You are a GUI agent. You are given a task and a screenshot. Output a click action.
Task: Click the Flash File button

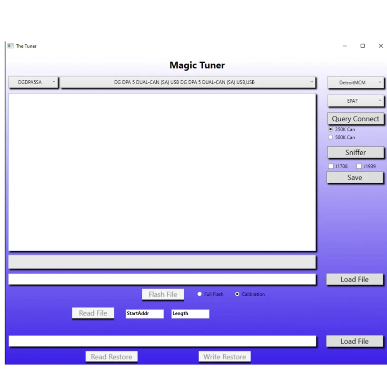(163, 294)
